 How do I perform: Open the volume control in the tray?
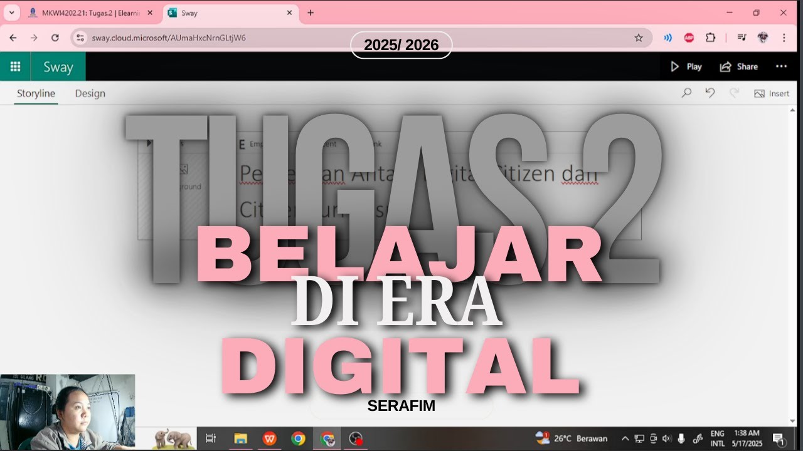pos(667,438)
